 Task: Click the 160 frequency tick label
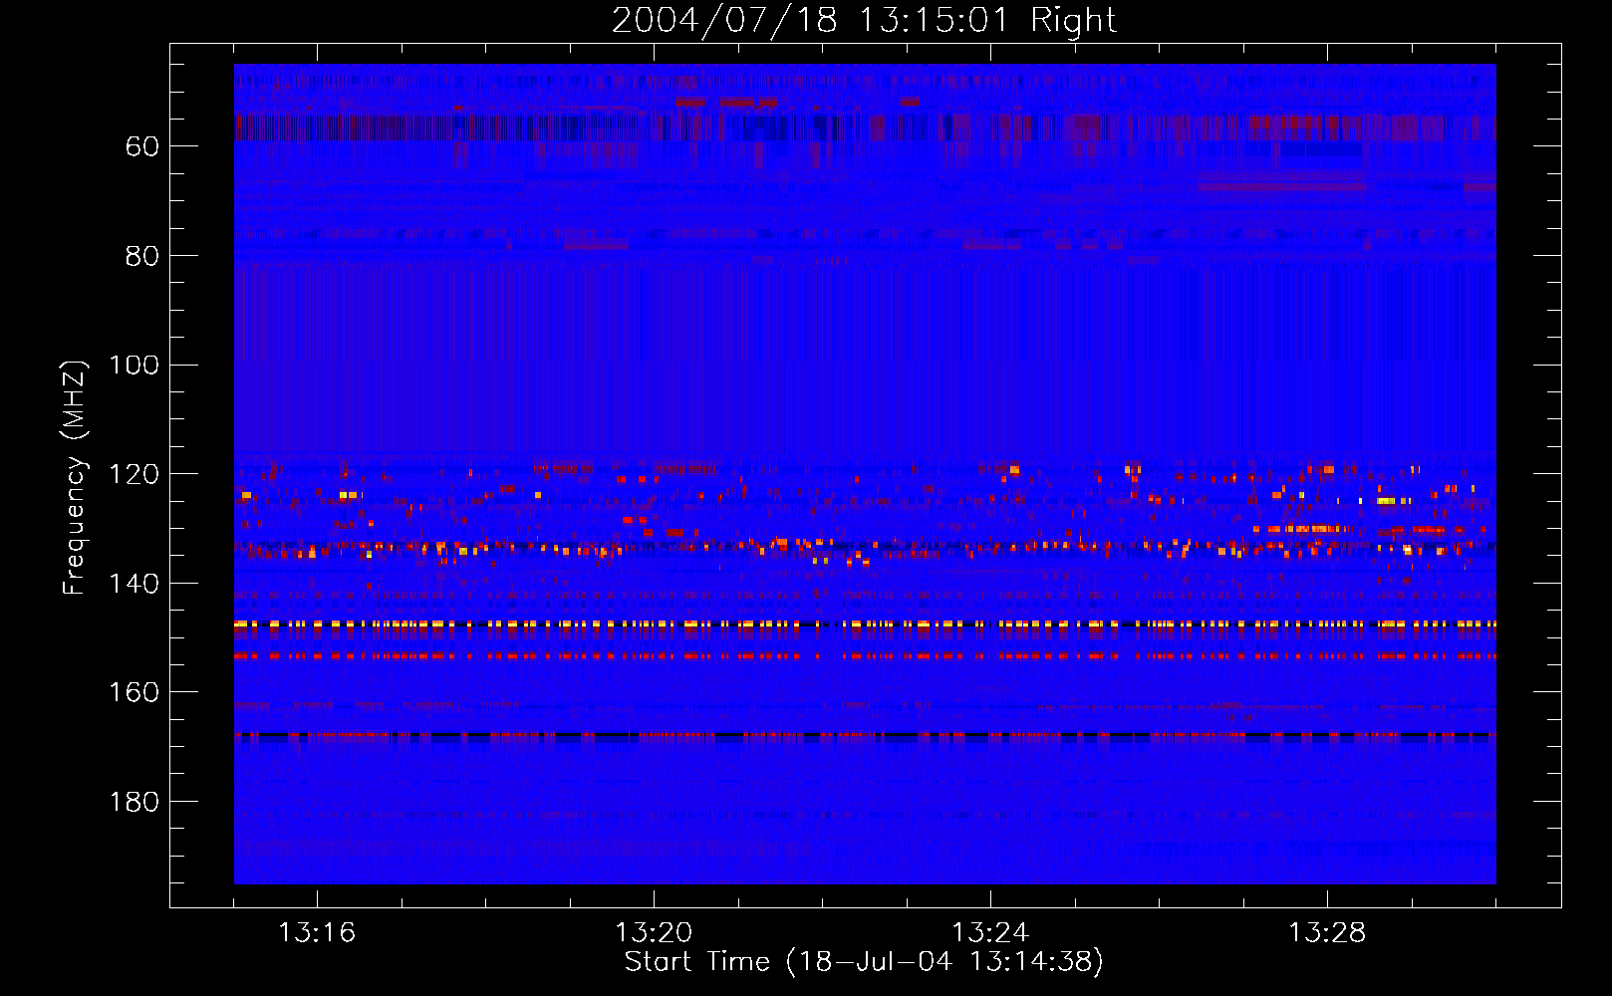click(x=134, y=692)
